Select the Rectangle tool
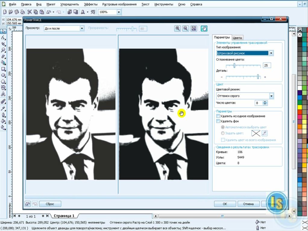The height and width of the screenshot is (231, 308). [3, 69]
